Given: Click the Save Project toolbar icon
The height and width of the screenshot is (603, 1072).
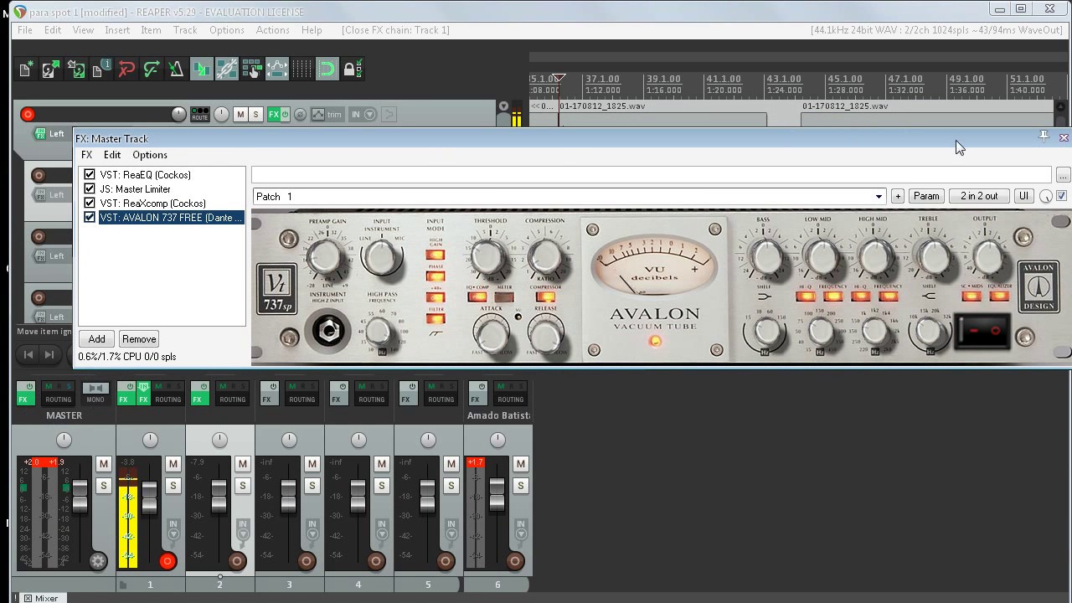Looking at the screenshot, I should (x=76, y=70).
